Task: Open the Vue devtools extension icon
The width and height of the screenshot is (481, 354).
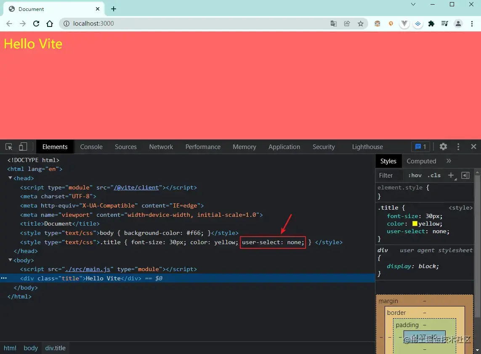Action: click(x=404, y=24)
